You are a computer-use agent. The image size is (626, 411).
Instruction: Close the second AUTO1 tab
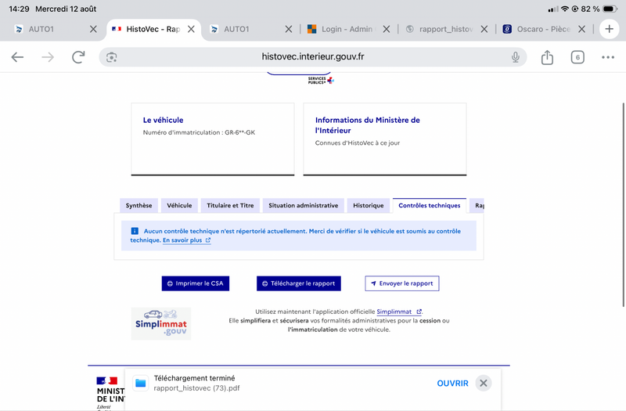pyautogui.click(x=289, y=29)
